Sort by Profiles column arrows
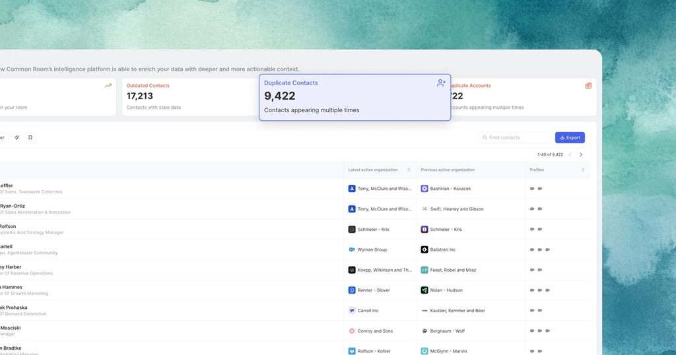This screenshot has width=676, height=355. [583, 170]
